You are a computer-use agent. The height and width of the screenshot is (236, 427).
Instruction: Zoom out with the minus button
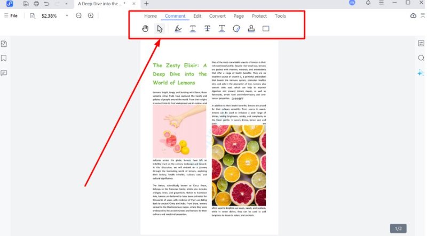click(78, 16)
